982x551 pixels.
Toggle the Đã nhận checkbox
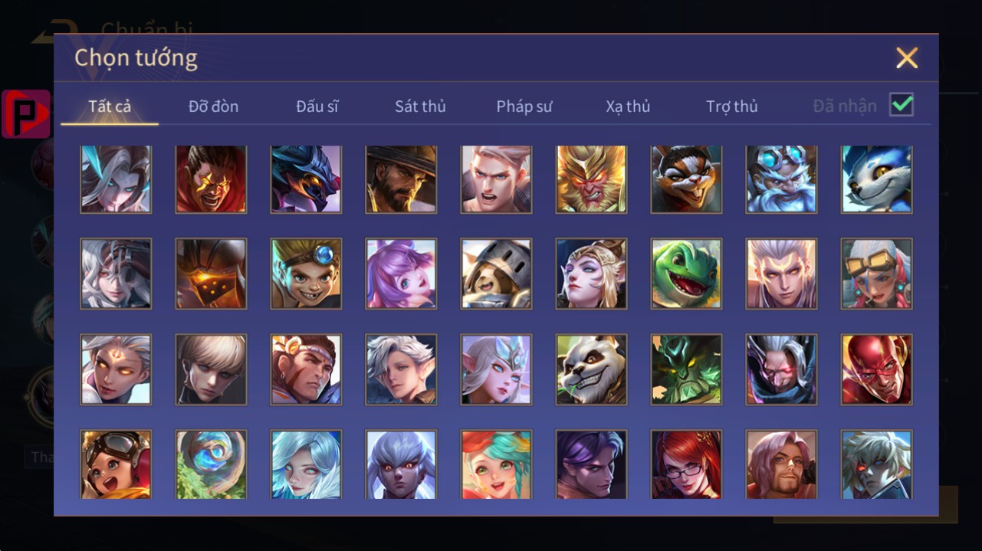coord(902,105)
